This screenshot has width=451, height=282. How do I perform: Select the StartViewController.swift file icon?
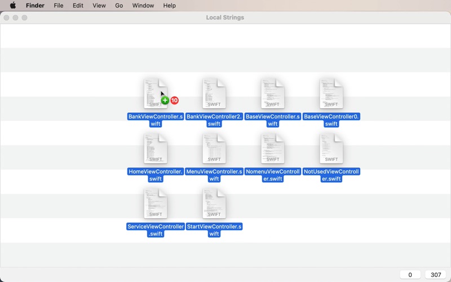214,204
